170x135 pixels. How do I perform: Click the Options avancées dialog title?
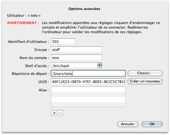pos(84,9)
